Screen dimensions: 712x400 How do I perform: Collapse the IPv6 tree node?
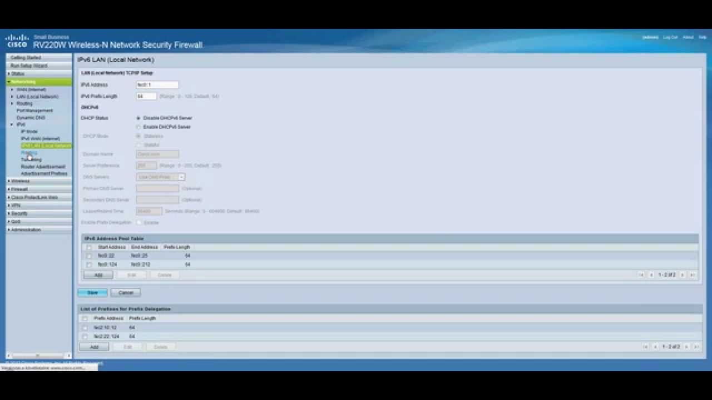pyautogui.click(x=12, y=124)
